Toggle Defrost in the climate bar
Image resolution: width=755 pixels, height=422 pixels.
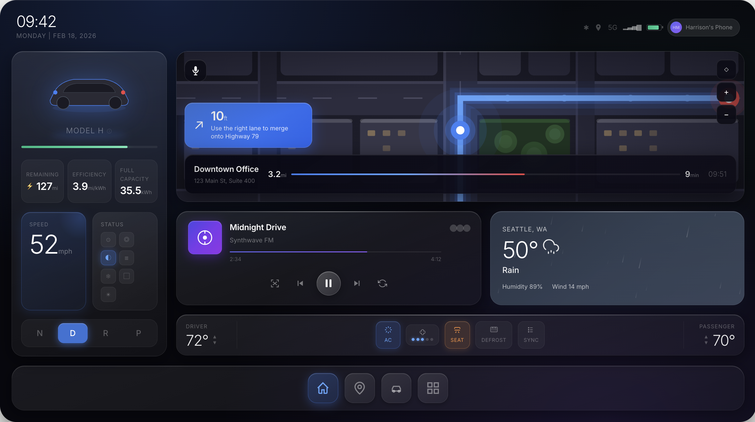pyautogui.click(x=493, y=335)
